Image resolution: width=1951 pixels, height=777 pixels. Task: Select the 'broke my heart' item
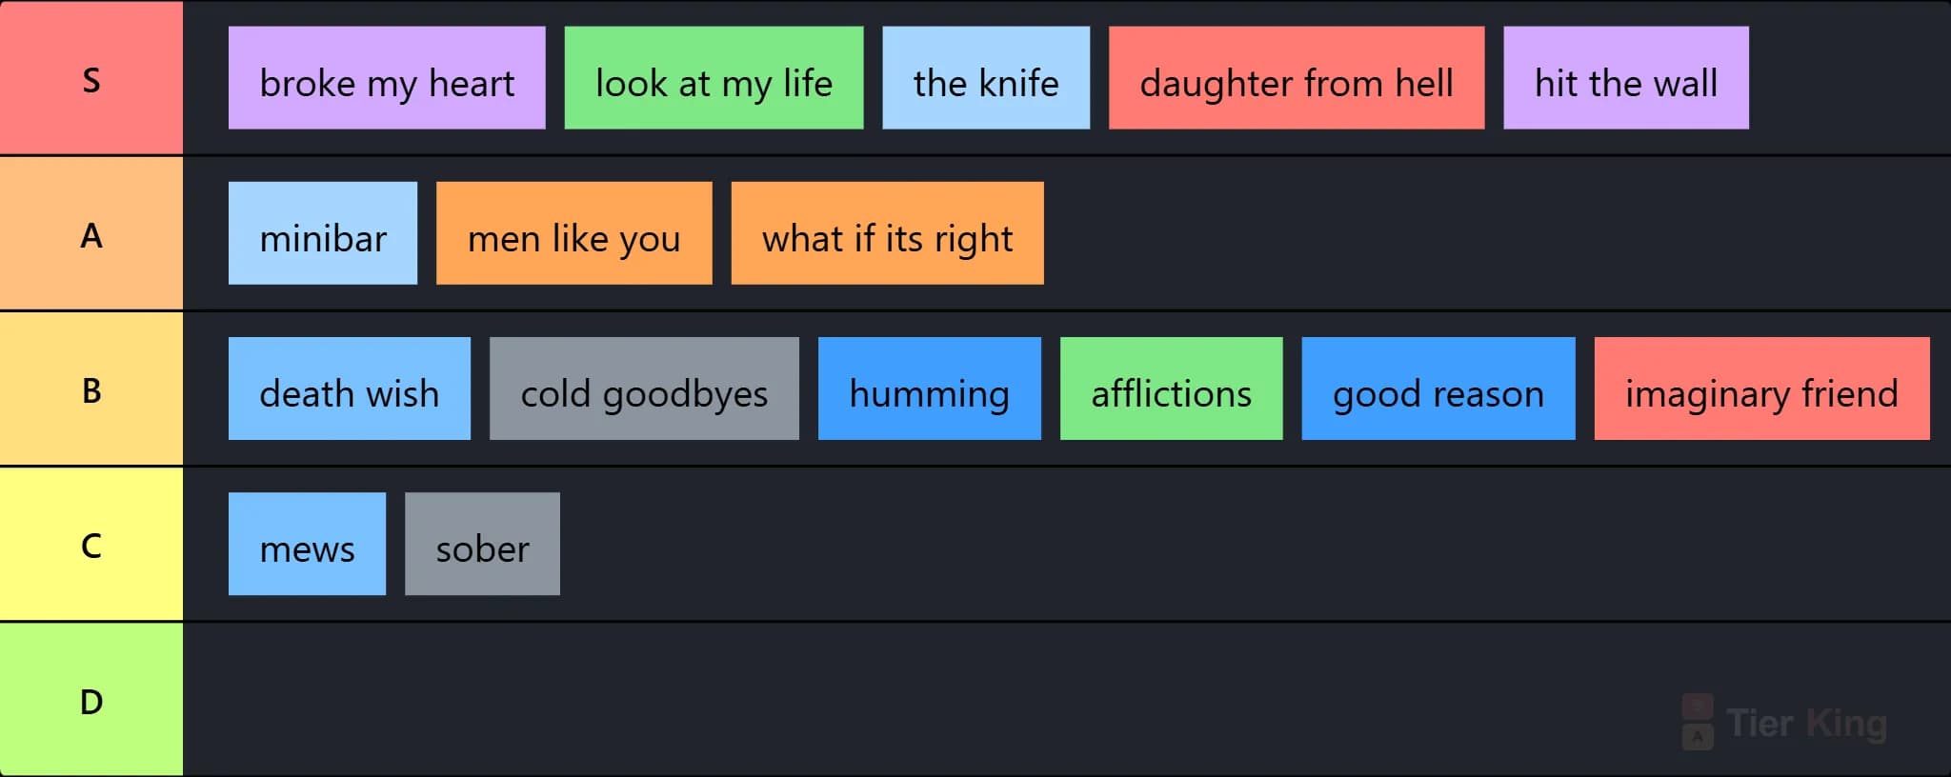point(387,78)
